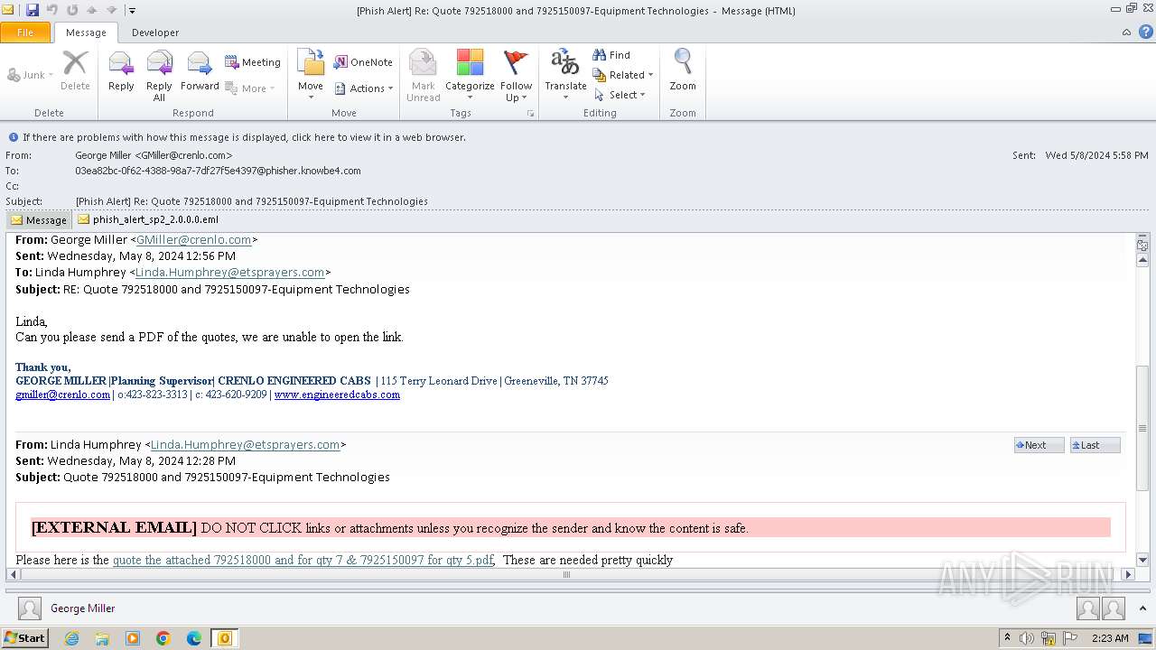Click the network tray icon

[x=1049, y=638]
